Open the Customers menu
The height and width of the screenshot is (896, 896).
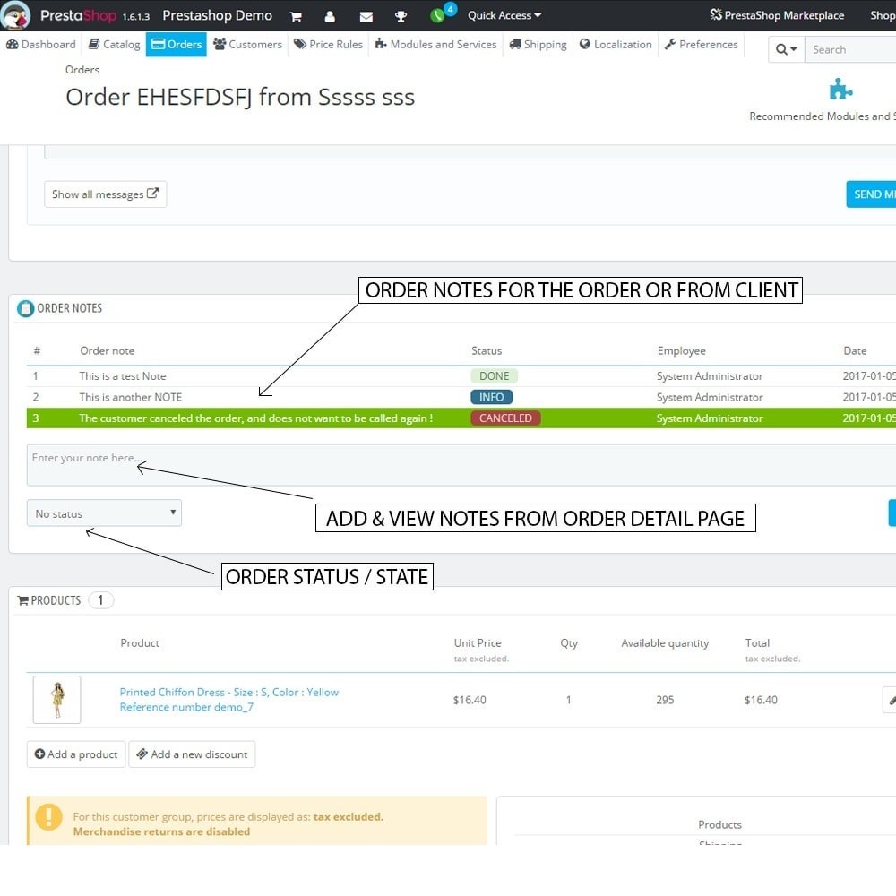coord(247,45)
